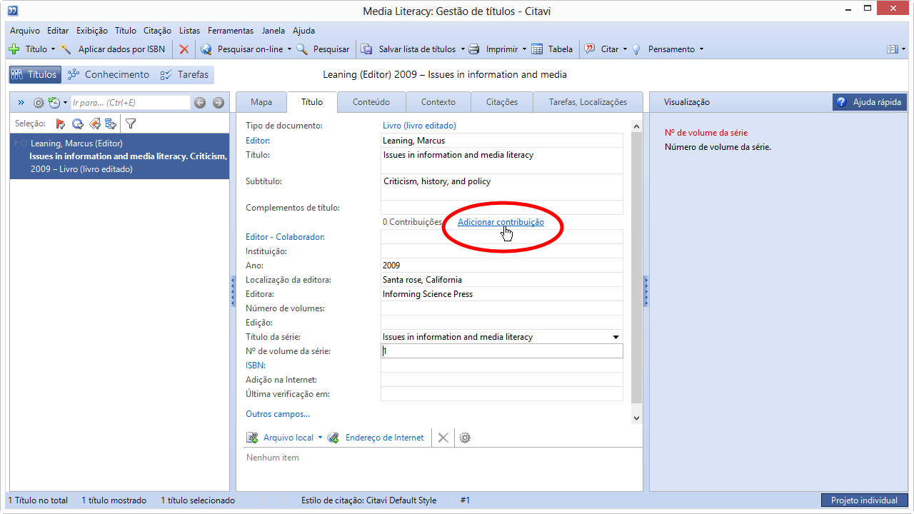Click the funnel filter icon
The width and height of the screenshot is (914, 514).
(x=131, y=124)
